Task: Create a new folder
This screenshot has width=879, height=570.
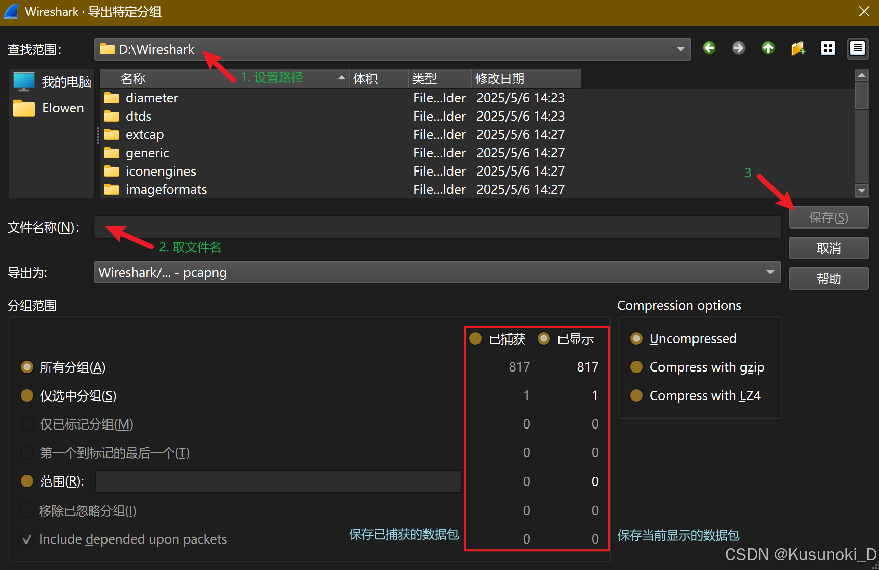Action: coord(798,48)
